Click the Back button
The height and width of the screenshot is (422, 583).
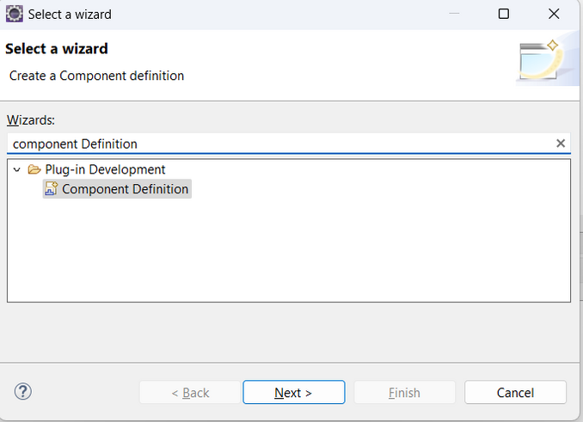coord(190,393)
